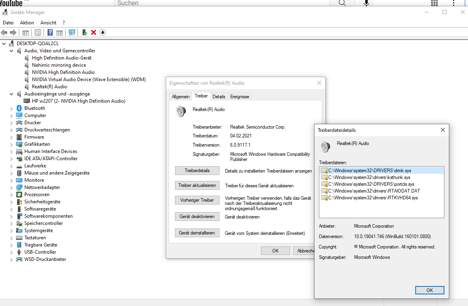Click the USB-Controller plug icon
Screen dimensions: 468x306
[19, 252]
